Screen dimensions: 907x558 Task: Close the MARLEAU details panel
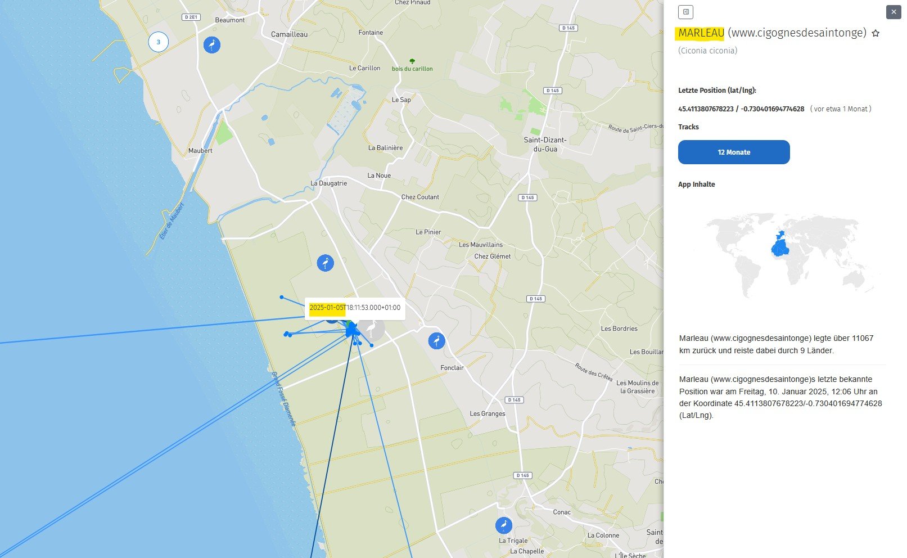pyautogui.click(x=894, y=12)
